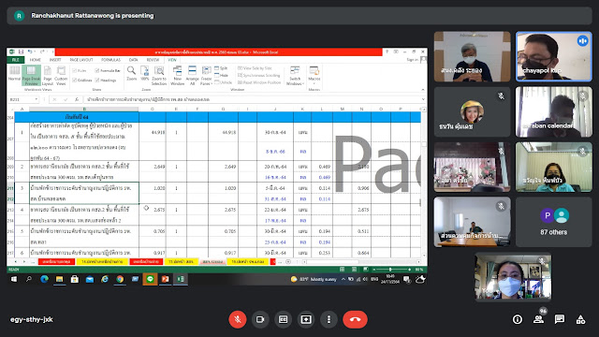This screenshot has width=599, height=337.
Task: Click Windows Start button
Action: pyautogui.click(x=14, y=279)
